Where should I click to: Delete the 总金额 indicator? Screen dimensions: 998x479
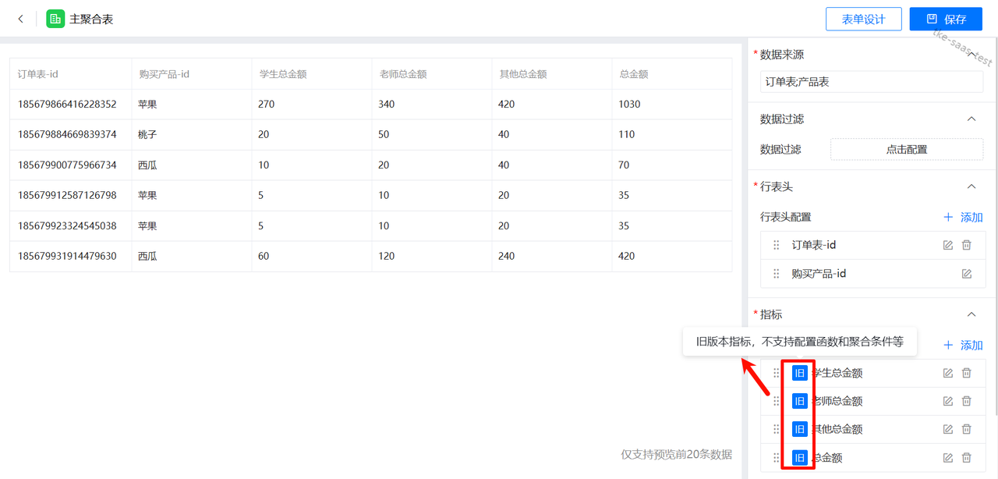point(967,458)
